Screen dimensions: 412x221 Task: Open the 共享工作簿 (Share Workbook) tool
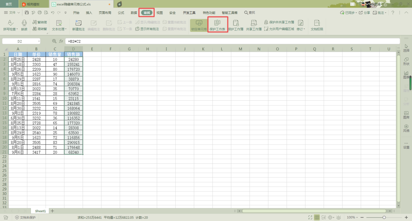pos(253,23)
